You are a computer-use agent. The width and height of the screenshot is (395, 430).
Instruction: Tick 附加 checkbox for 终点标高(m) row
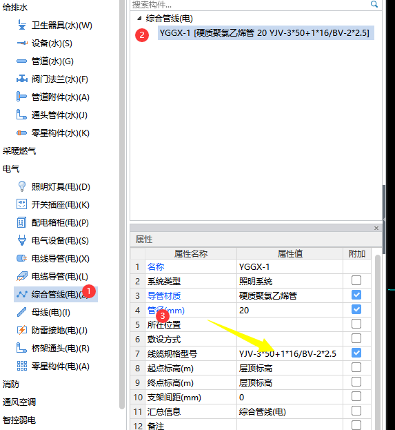click(356, 382)
